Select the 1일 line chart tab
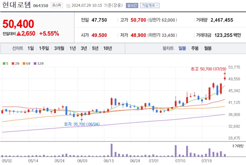Screen dimensions: 246x165 31,48
